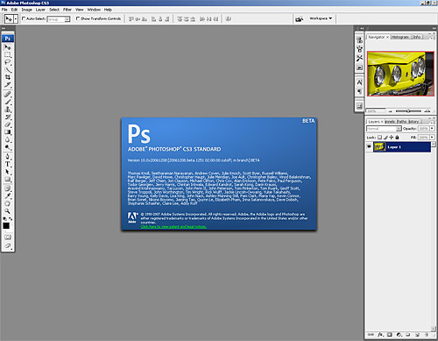The width and height of the screenshot is (438, 341).
Task: Open the Opacity slider arrow
Action: [x=432, y=129]
